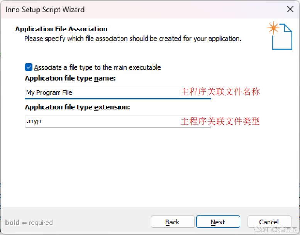Click the 'Application file type name:' label

point(70,78)
